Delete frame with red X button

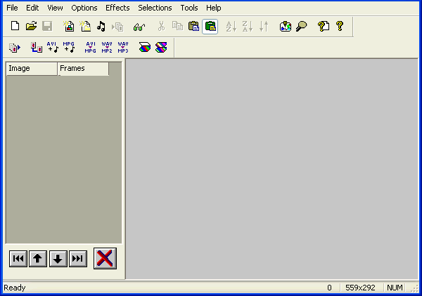[x=105, y=258]
